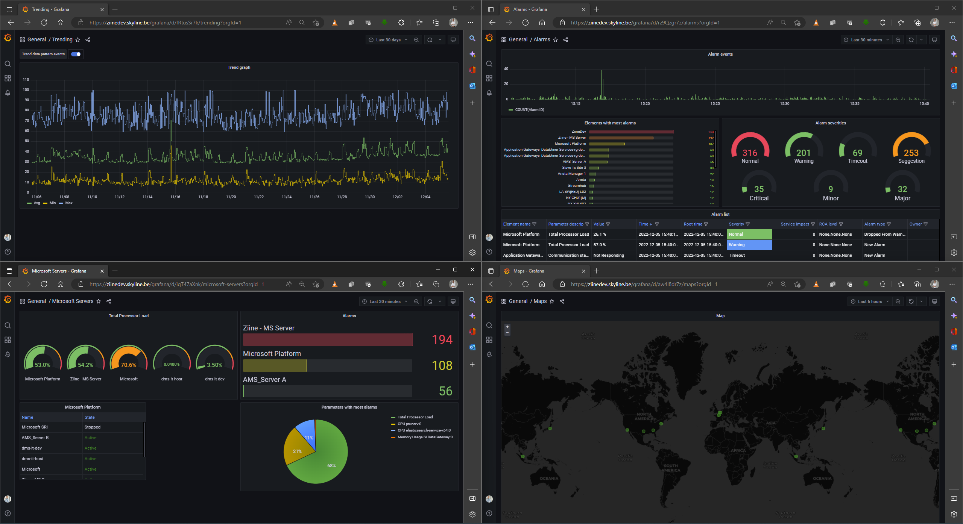Screen dimensions: 963x524
Task: Open Edge sidebar settings in Alarms window
Action: [x=954, y=253]
